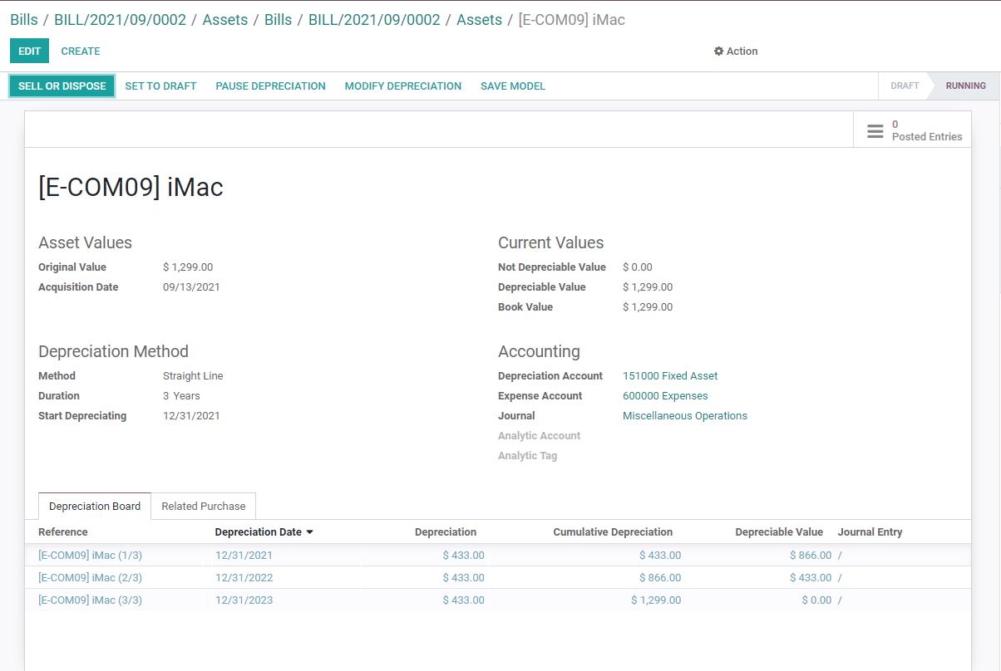The width and height of the screenshot is (1001, 671).
Task: Click Save Model
Action: pyautogui.click(x=513, y=86)
